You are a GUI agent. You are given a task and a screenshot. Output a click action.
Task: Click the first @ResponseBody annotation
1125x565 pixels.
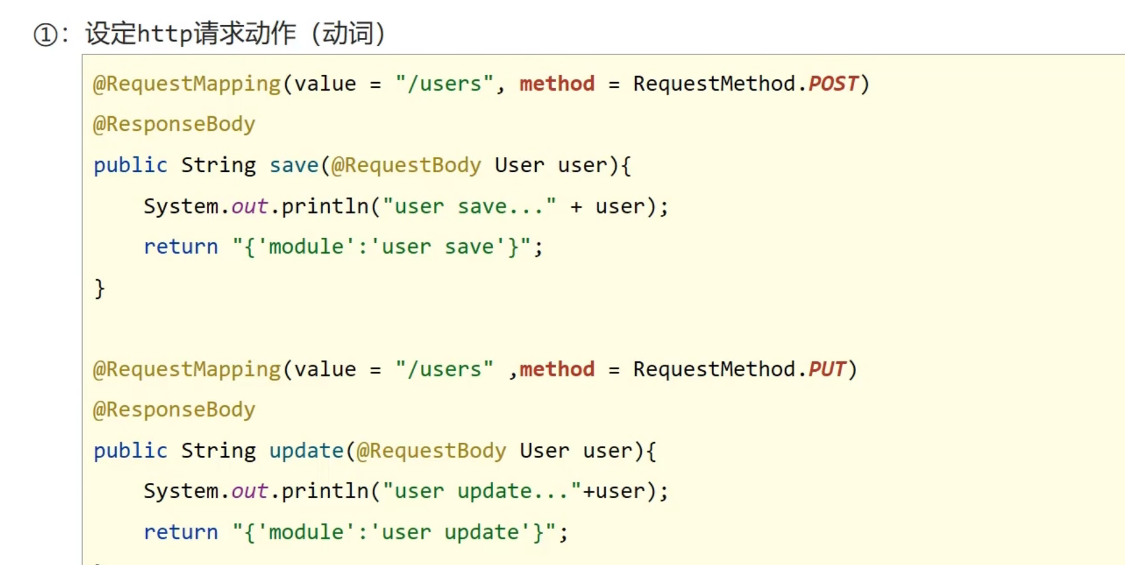click(174, 124)
